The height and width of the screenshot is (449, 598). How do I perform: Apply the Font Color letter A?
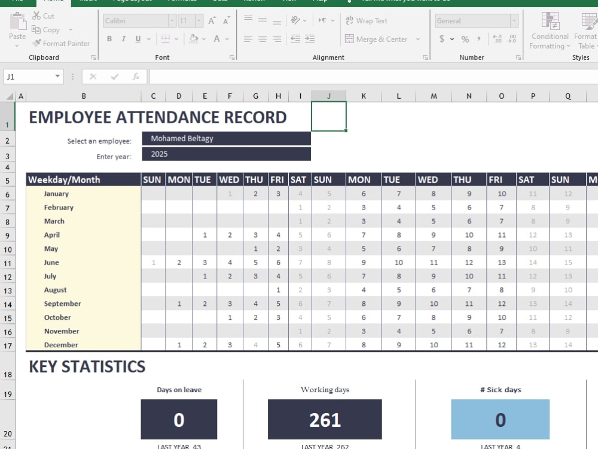click(x=216, y=38)
